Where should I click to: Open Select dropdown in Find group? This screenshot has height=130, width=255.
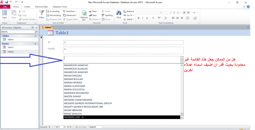coord(129,19)
